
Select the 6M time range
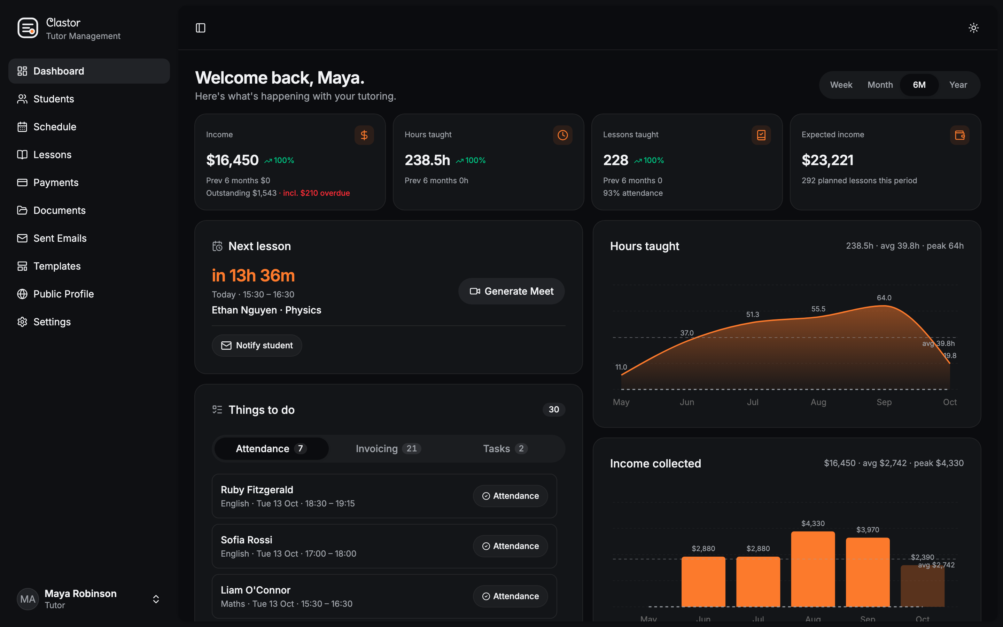919,85
